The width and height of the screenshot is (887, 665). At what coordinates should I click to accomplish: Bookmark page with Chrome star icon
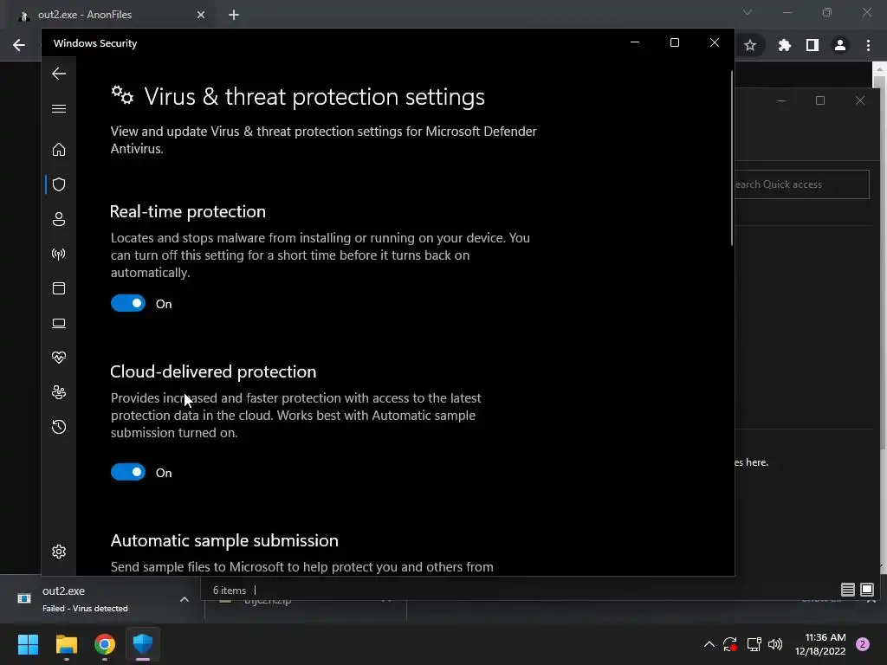click(750, 45)
